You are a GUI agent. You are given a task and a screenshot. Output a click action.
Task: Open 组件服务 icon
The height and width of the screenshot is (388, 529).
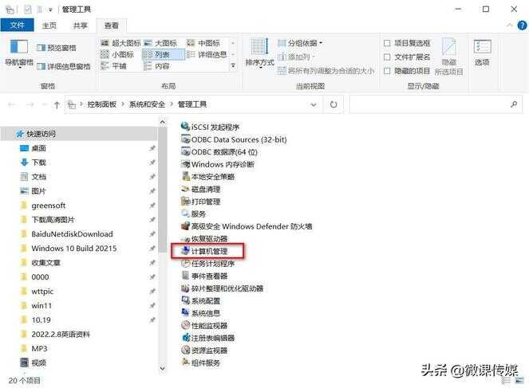[x=185, y=363]
